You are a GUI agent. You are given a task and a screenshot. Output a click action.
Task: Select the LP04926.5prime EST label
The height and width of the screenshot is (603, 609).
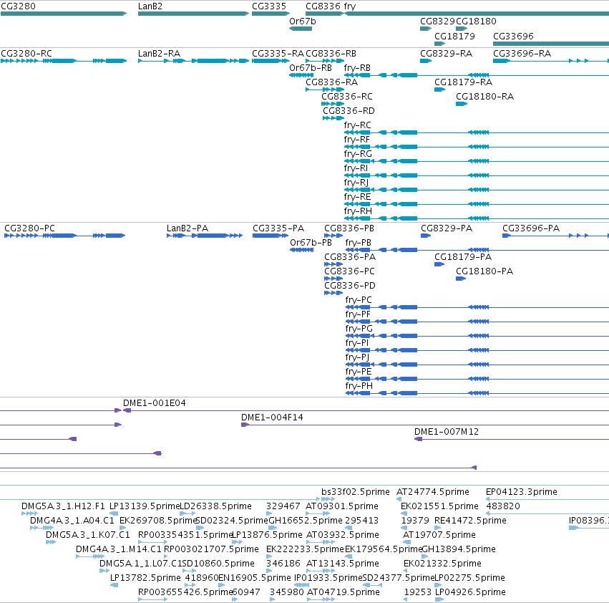click(x=470, y=592)
